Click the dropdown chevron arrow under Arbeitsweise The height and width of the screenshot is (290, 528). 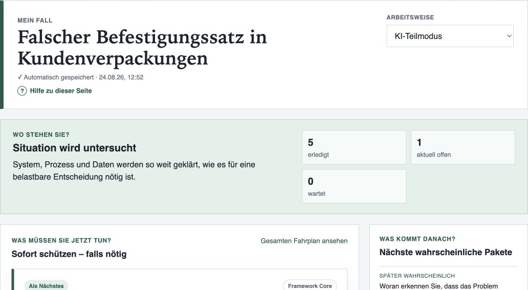[x=509, y=36]
